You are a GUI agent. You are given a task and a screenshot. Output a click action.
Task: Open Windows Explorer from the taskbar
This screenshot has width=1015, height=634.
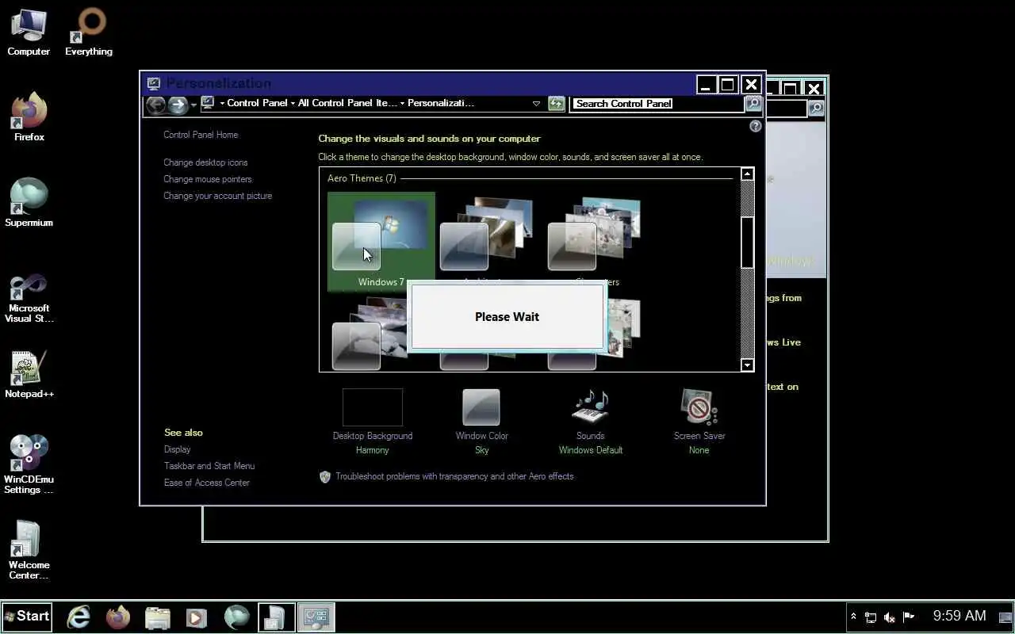tap(158, 617)
